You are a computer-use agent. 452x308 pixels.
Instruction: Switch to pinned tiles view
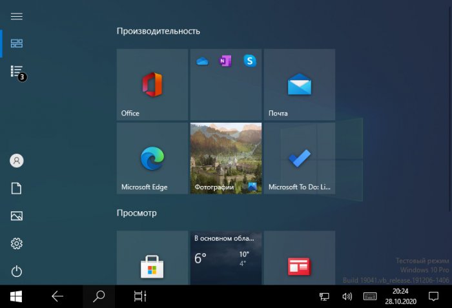tap(16, 43)
